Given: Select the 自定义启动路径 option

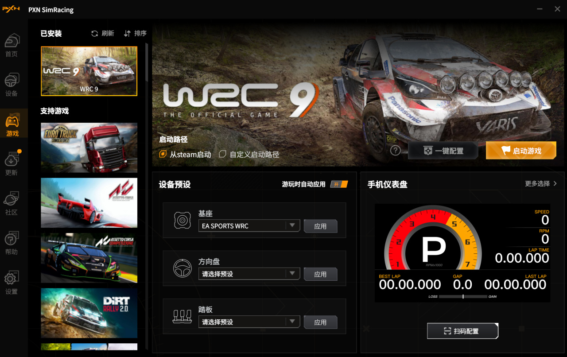Looking at the screenshot, I should [x=249, y=155].
